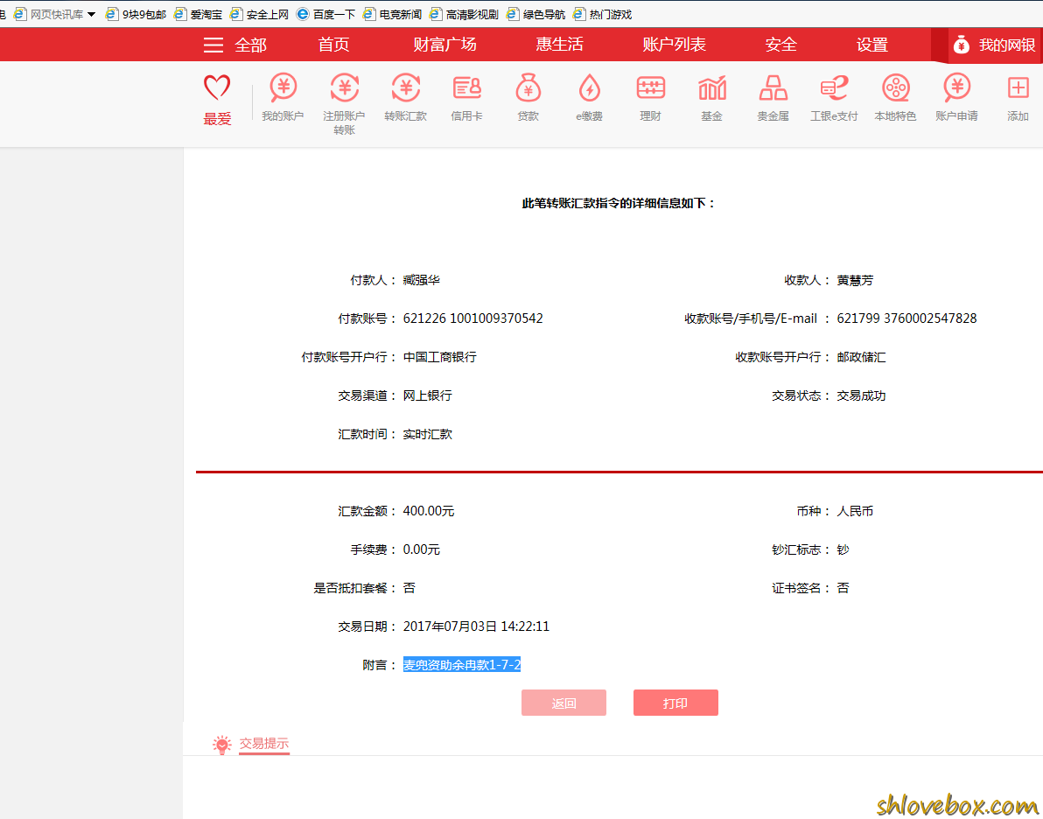Open 我的账户 account icon
Viewport: 1043px width, 819px height.
tap(283, 87)
